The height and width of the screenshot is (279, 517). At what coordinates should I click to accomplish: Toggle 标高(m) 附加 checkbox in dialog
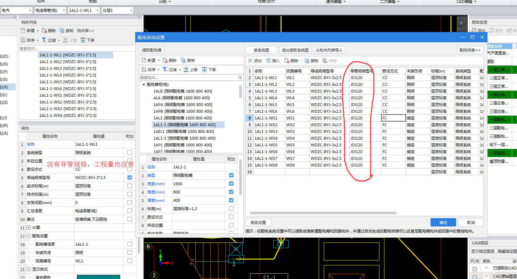231,209
